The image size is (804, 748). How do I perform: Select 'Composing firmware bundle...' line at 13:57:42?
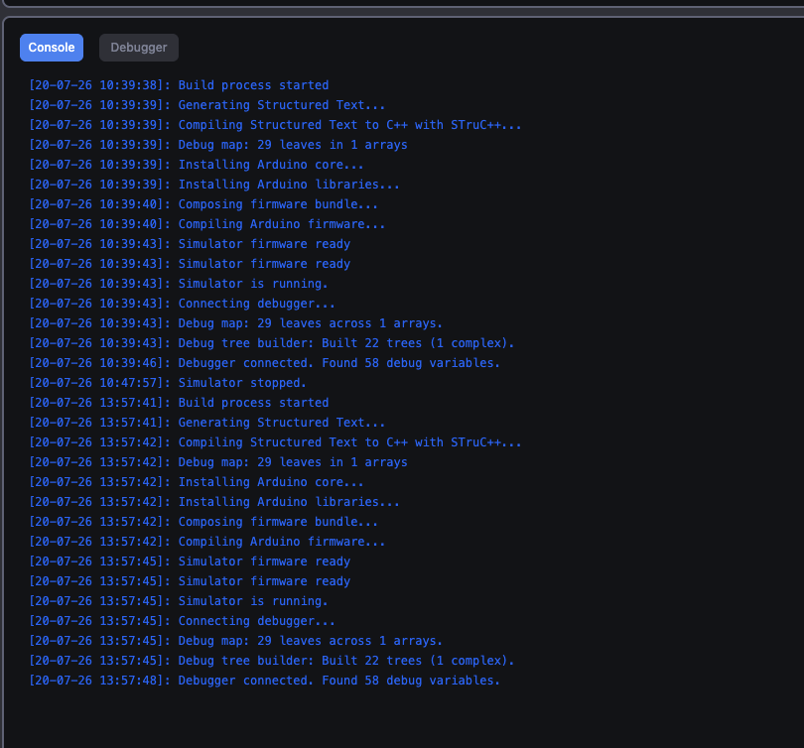[x=203, y=522]
